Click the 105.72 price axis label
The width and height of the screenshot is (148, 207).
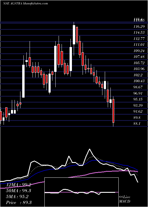point(139,63)
